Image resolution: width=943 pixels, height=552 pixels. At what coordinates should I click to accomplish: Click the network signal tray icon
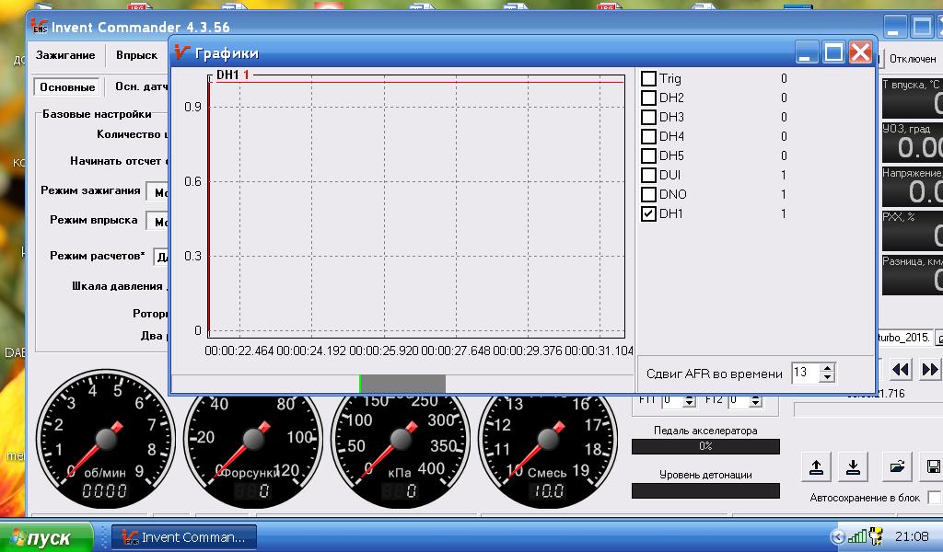coord(857,535)
